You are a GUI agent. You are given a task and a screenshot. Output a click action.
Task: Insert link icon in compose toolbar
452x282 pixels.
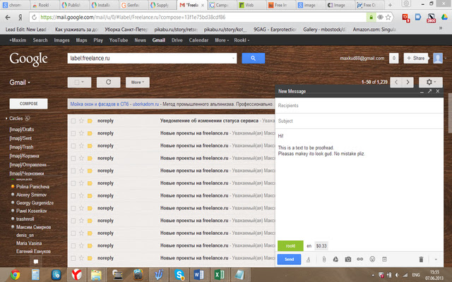coord(359,259)
